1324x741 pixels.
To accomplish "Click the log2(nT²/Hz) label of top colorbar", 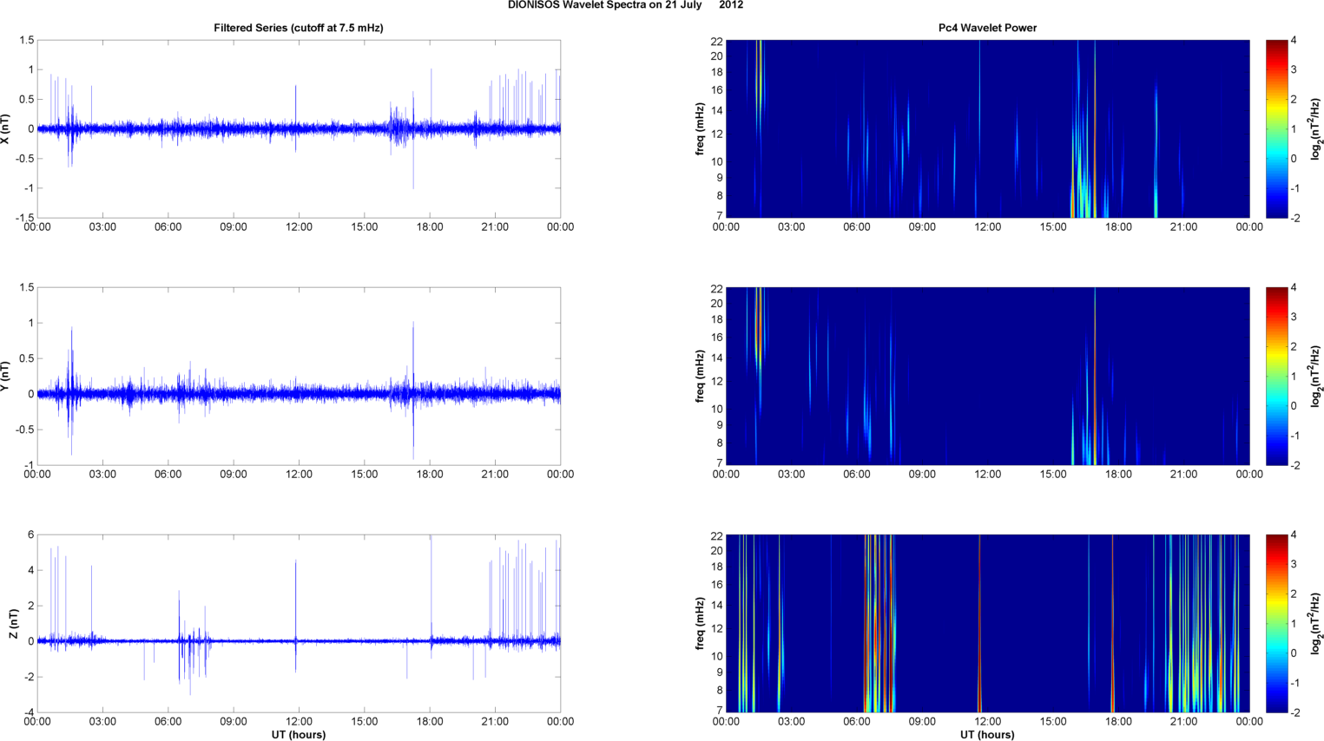I will (x=1317, y=128).
